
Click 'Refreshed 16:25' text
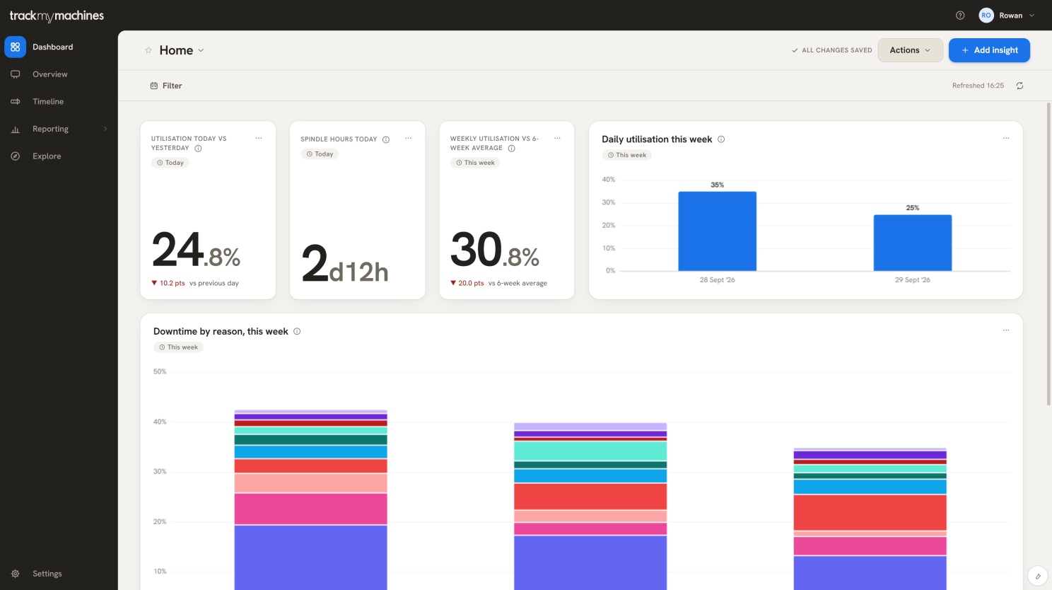point(978,86)
